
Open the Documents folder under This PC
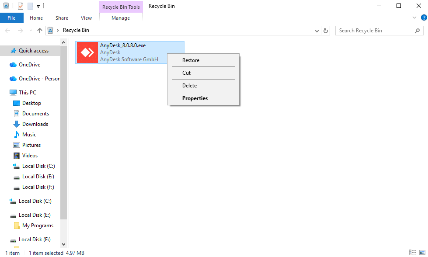[x=35, y=114]
